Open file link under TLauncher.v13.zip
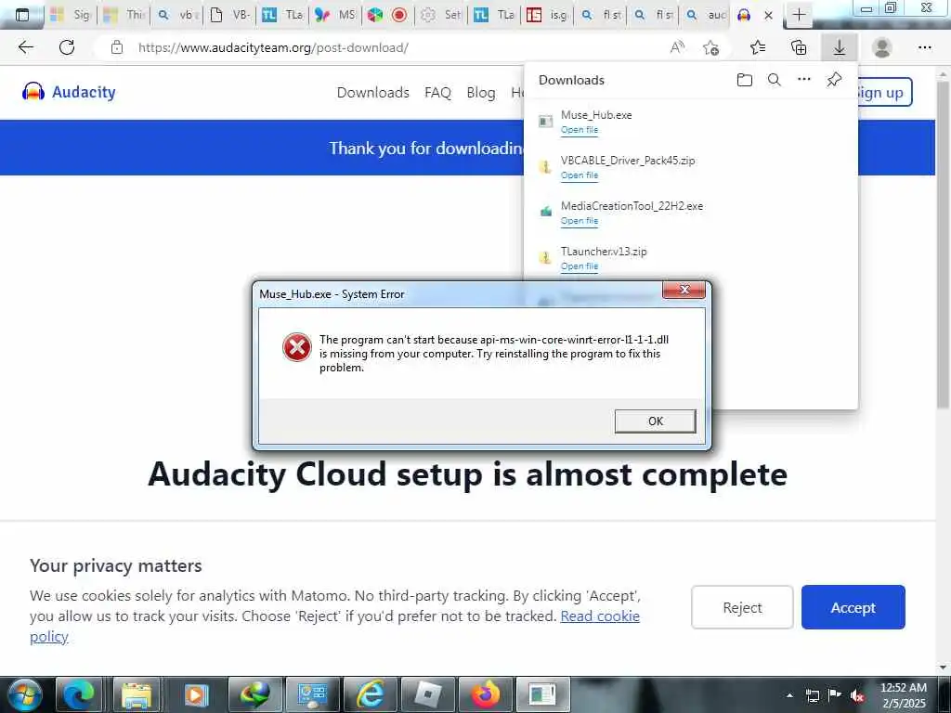The image size is (951, 713). 580,266
